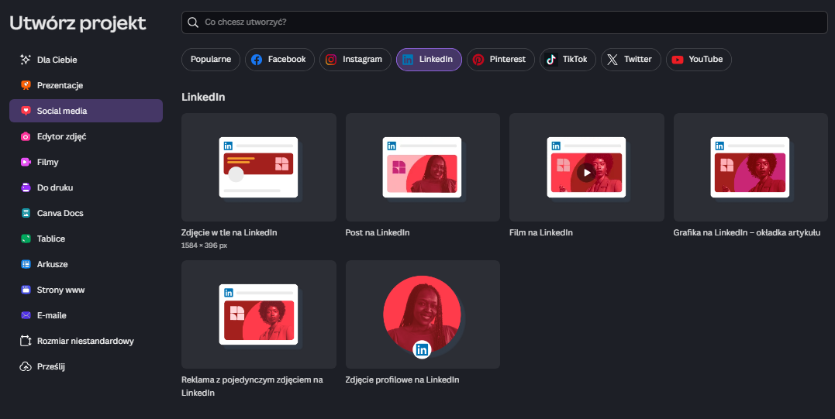835x419 pixels.
Task: Click the Facebook logo icon
Action: click(x=257, y=60)
